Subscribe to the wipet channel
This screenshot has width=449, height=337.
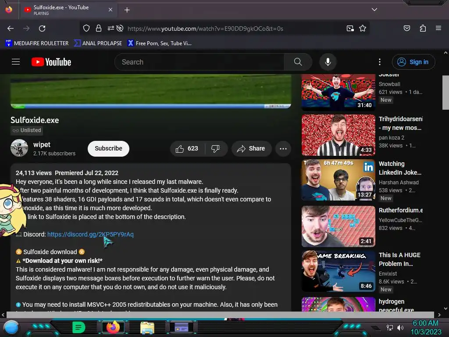tap(108, 148)
